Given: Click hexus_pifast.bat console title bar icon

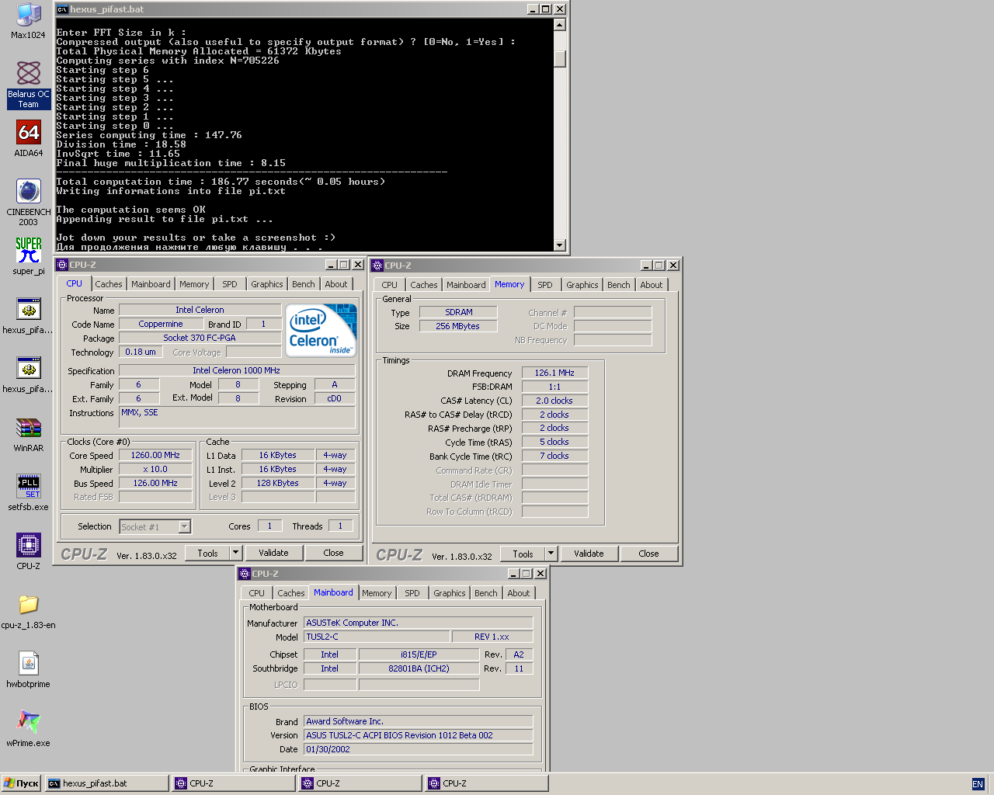Looking at the screenshot, I should (62, 9).
